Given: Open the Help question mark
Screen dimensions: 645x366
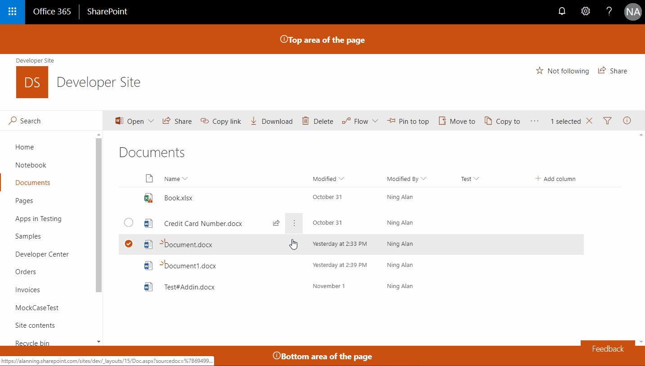Looking at the screenshot, I should 609,11.
